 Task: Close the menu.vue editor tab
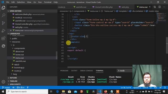tap(150, 7)
